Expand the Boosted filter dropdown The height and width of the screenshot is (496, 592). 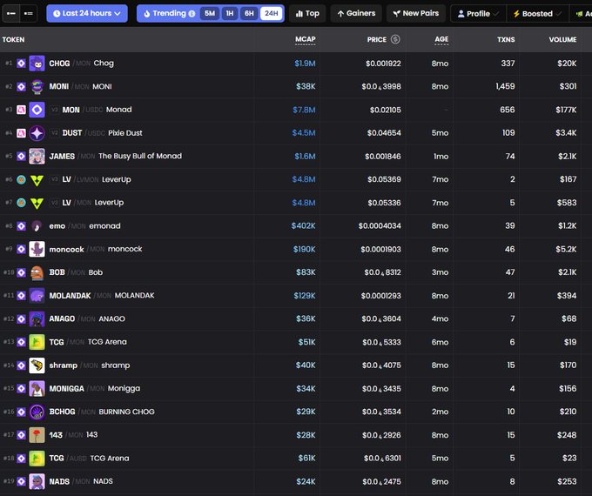coord(537,14)
